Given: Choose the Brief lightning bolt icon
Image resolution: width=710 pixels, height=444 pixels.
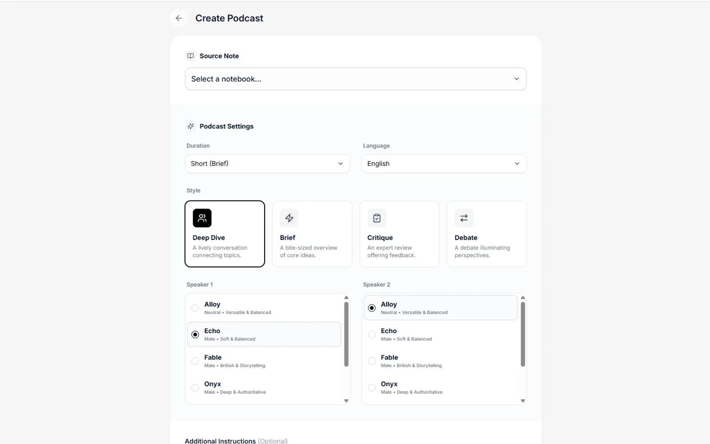Looking at the screenshot, I should pyautogui.click(x=289, y=218).
